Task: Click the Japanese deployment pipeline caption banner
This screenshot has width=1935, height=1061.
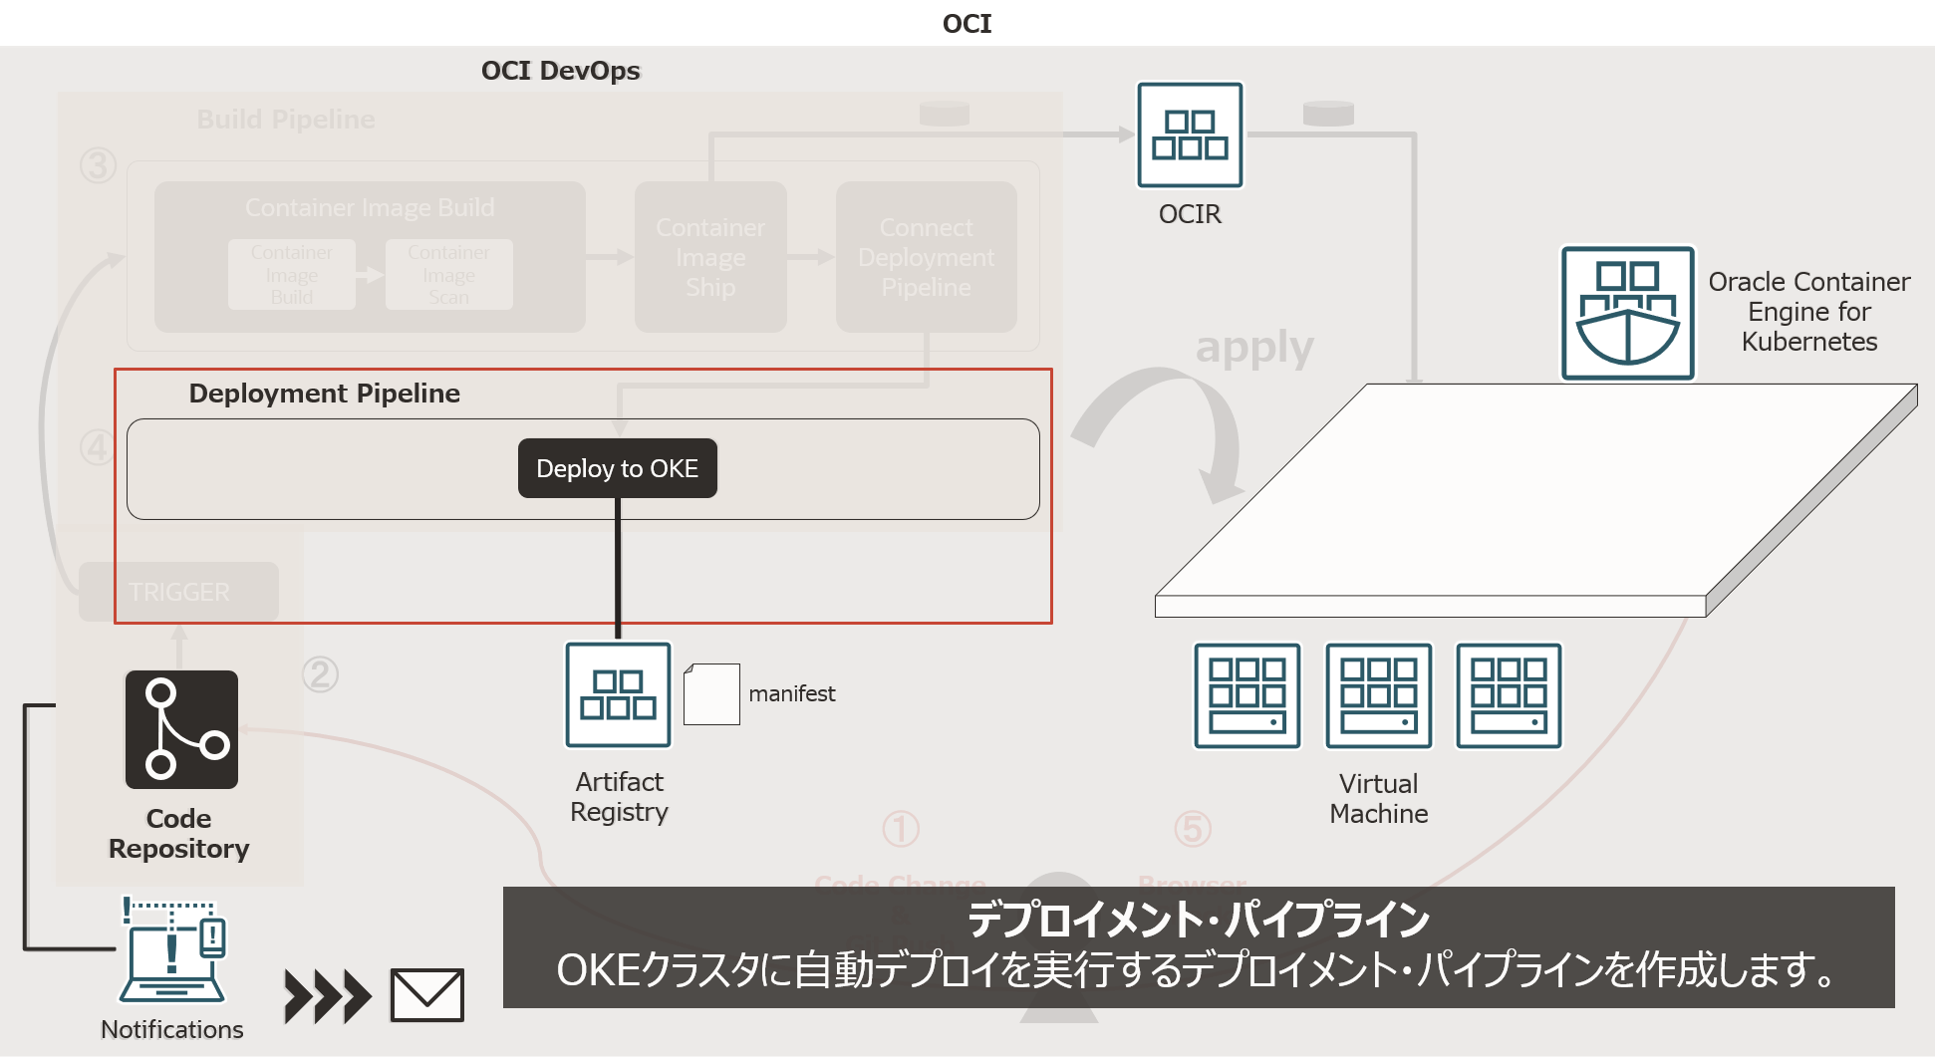Action: [x=1198, y=946]
